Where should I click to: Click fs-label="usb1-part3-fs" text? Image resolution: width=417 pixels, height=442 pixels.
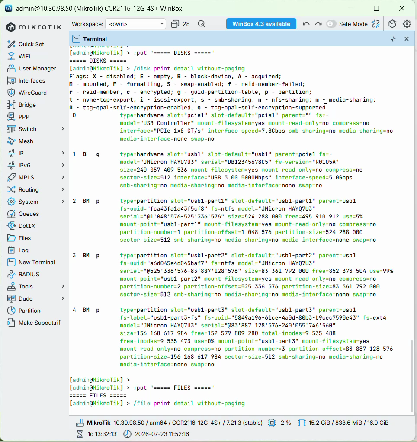(x=160, y=318)
